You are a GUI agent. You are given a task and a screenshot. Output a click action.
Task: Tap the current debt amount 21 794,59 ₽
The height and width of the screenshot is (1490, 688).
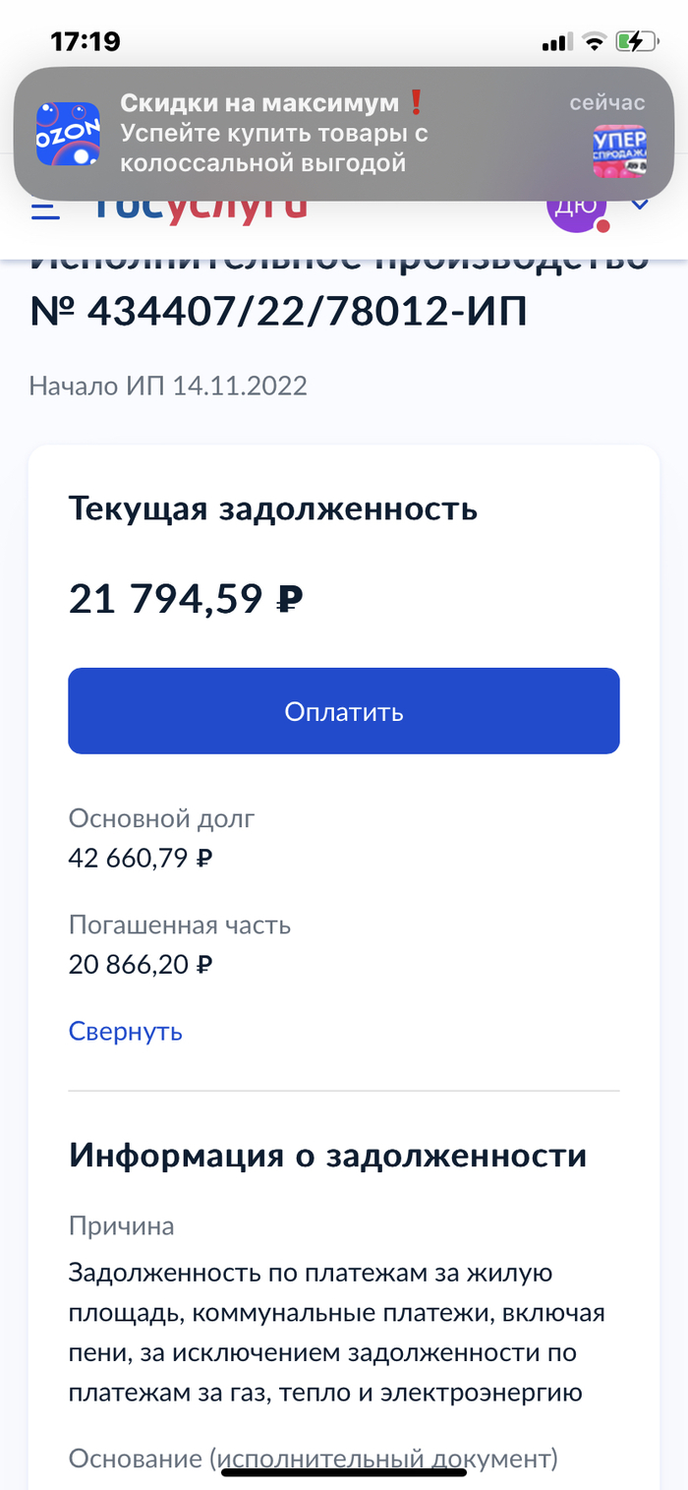(x=185, y=598)
